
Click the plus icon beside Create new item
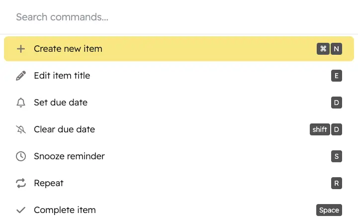coord(21,49)
